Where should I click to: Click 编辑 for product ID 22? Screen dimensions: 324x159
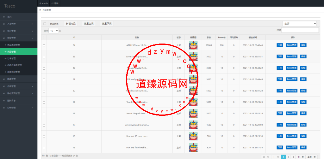303,68
